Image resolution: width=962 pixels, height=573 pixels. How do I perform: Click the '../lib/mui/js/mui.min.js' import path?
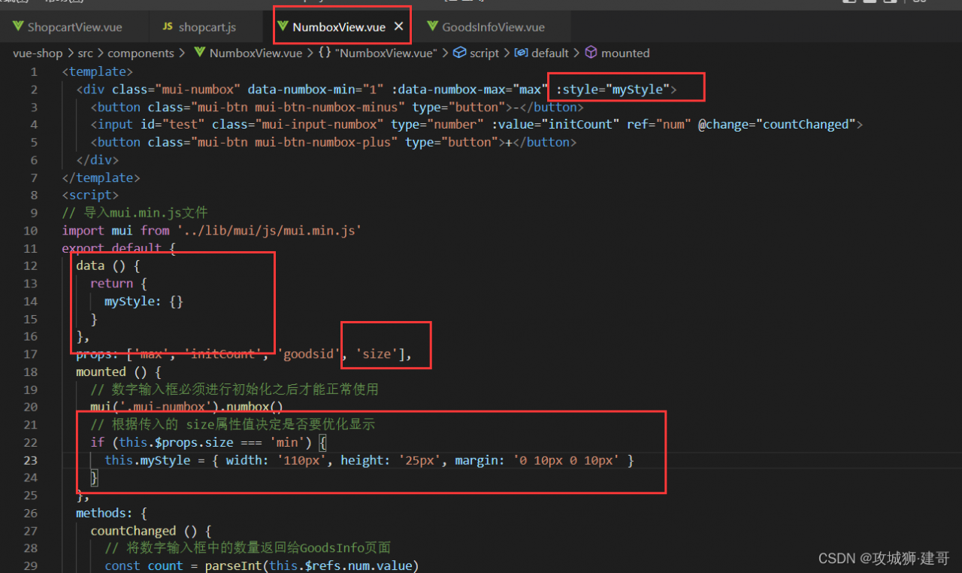coord(269,230)
